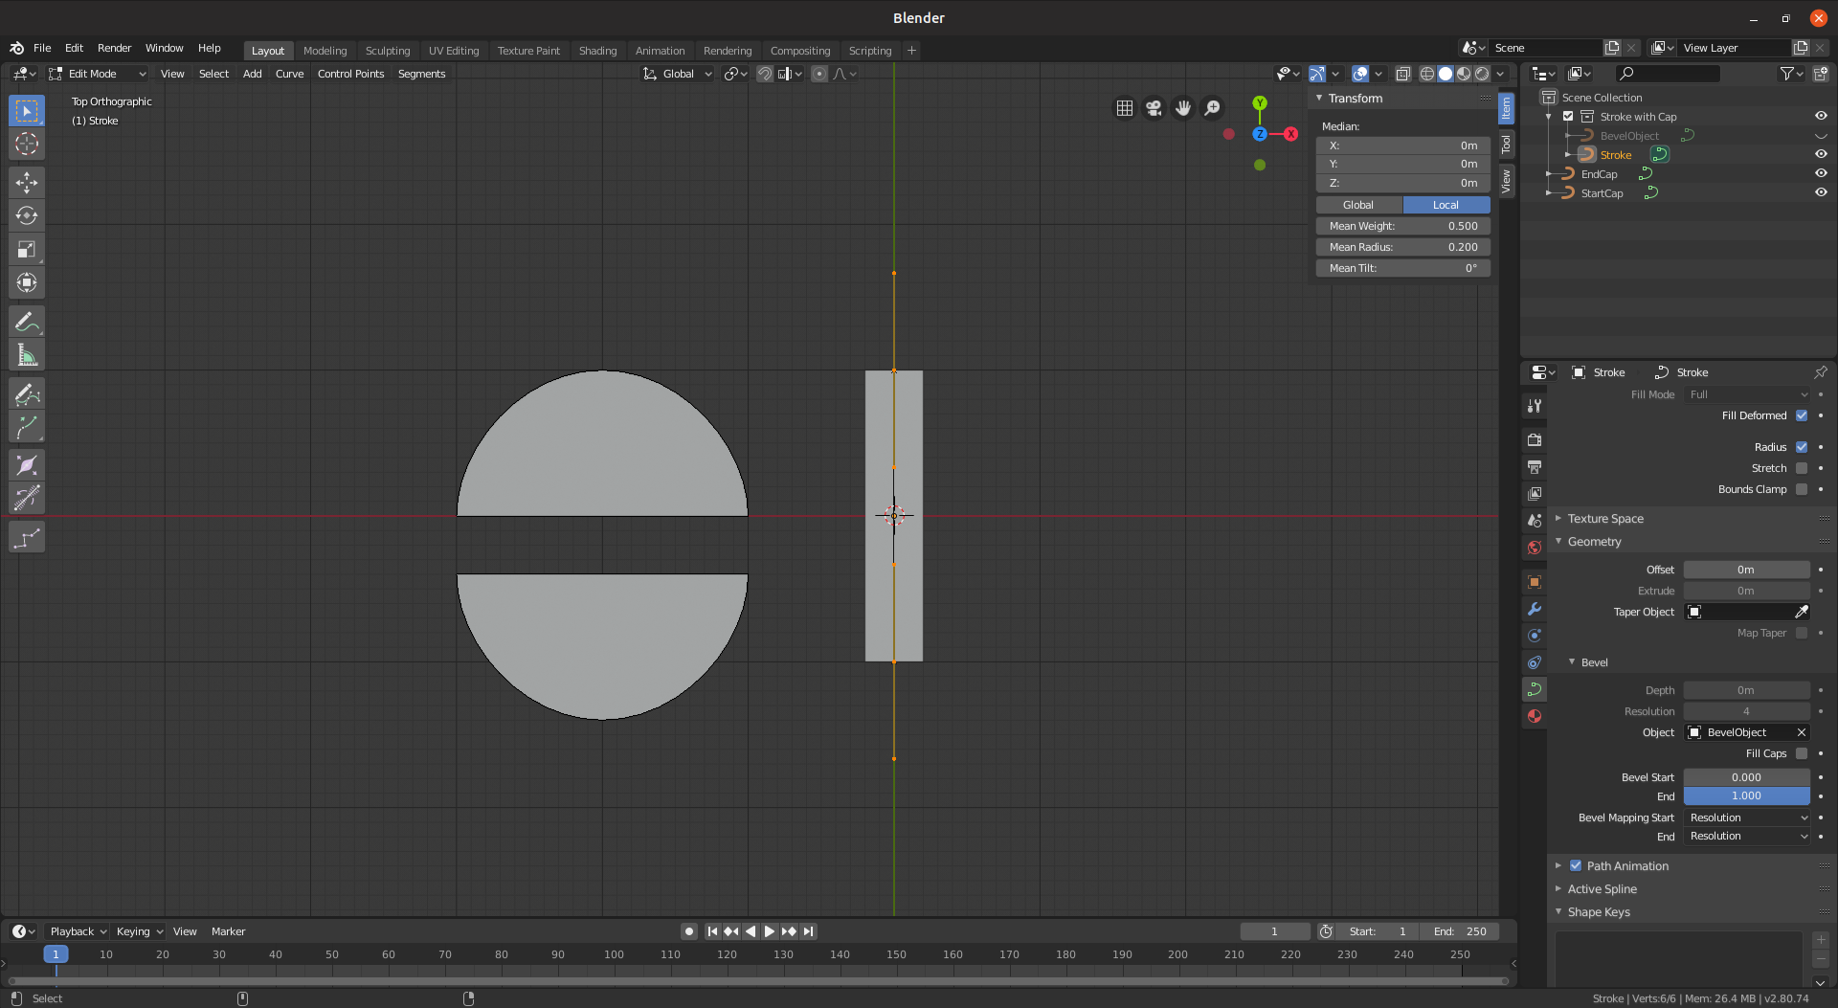1838x1008 pixels.
Task: Switch to the Sculpting workspace tab
Action: click(388, 51)
